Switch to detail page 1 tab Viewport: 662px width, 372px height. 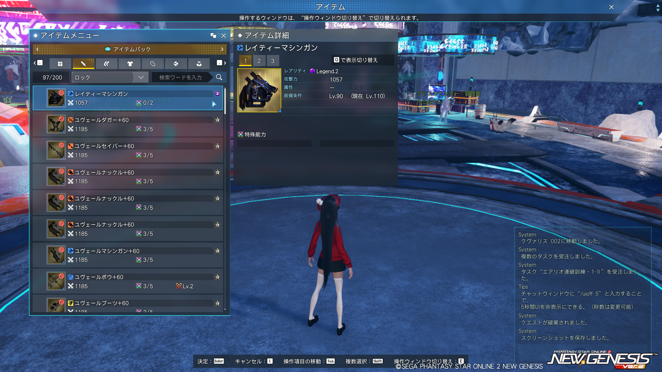pos(245,61)
